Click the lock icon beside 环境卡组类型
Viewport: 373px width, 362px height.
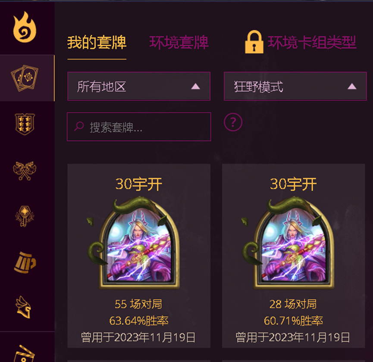tap(254, 42)
